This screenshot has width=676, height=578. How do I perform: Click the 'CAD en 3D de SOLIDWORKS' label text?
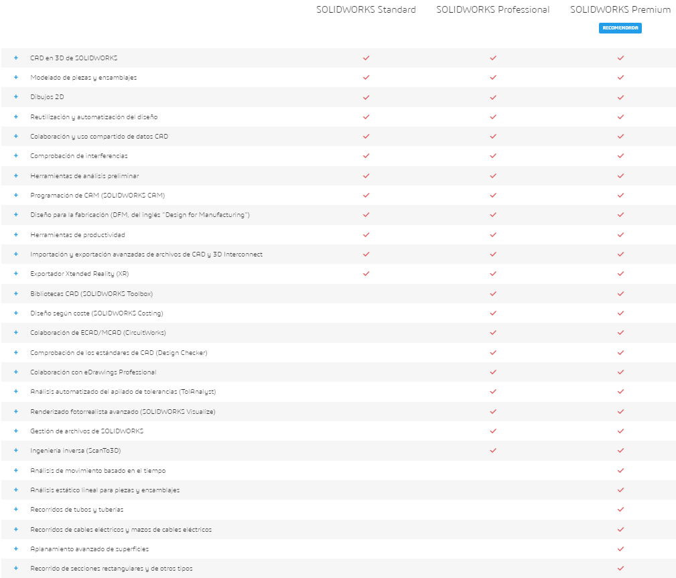pos(74,58)
